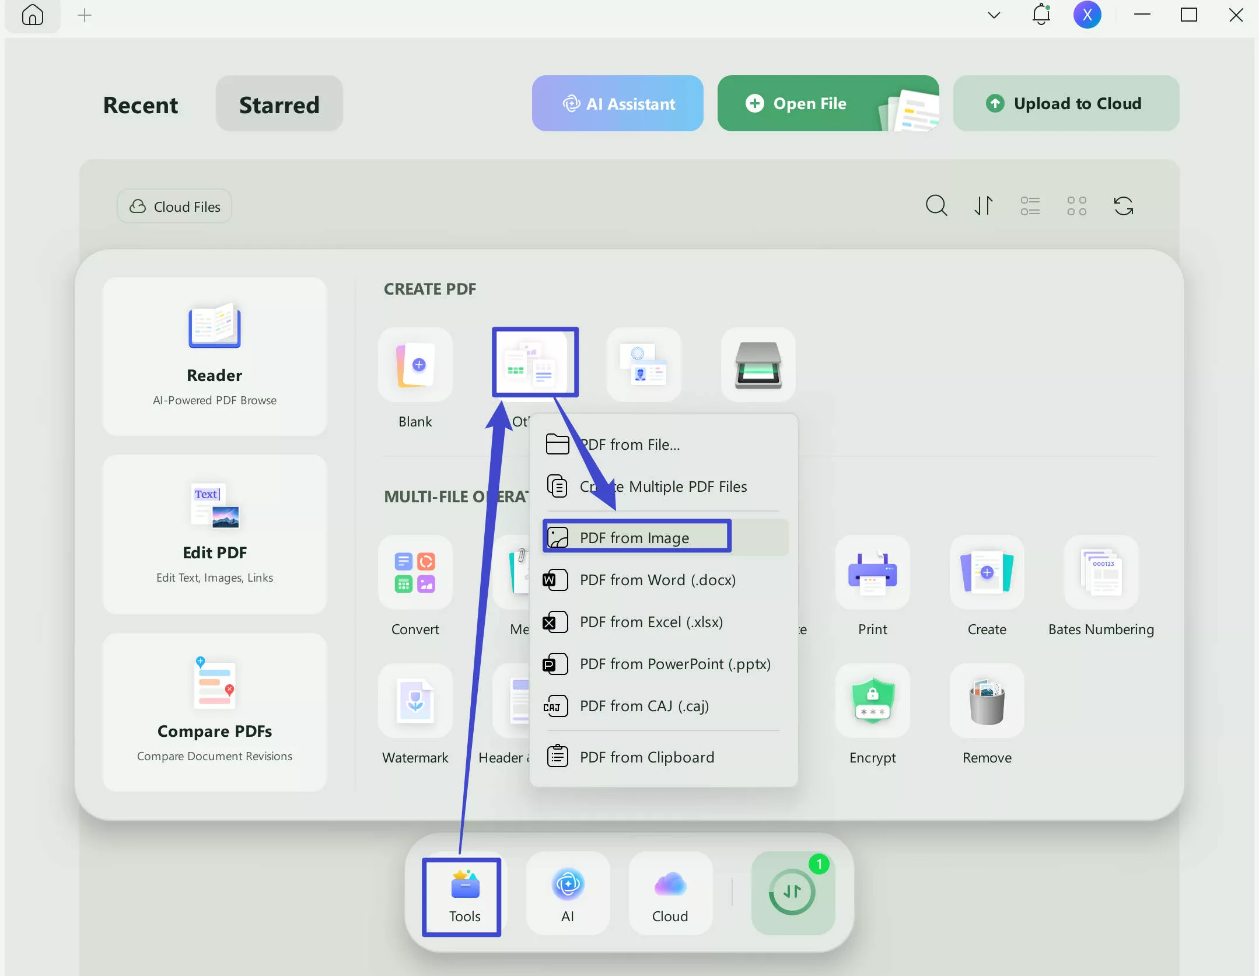Open Bates Numbering tool

click(1100, 573)
